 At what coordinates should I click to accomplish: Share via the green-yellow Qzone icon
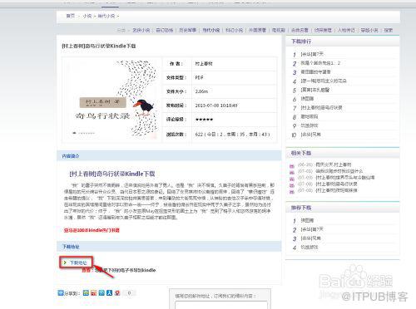click(86, 293)
